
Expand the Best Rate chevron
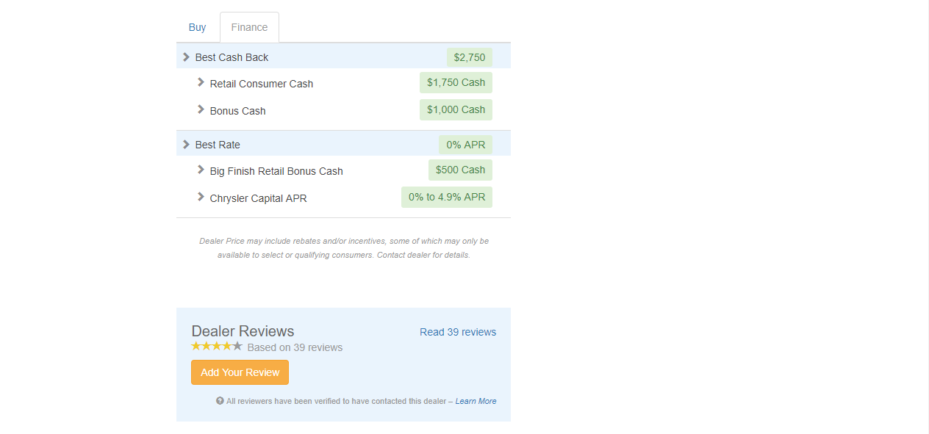[x=186, y=145]
